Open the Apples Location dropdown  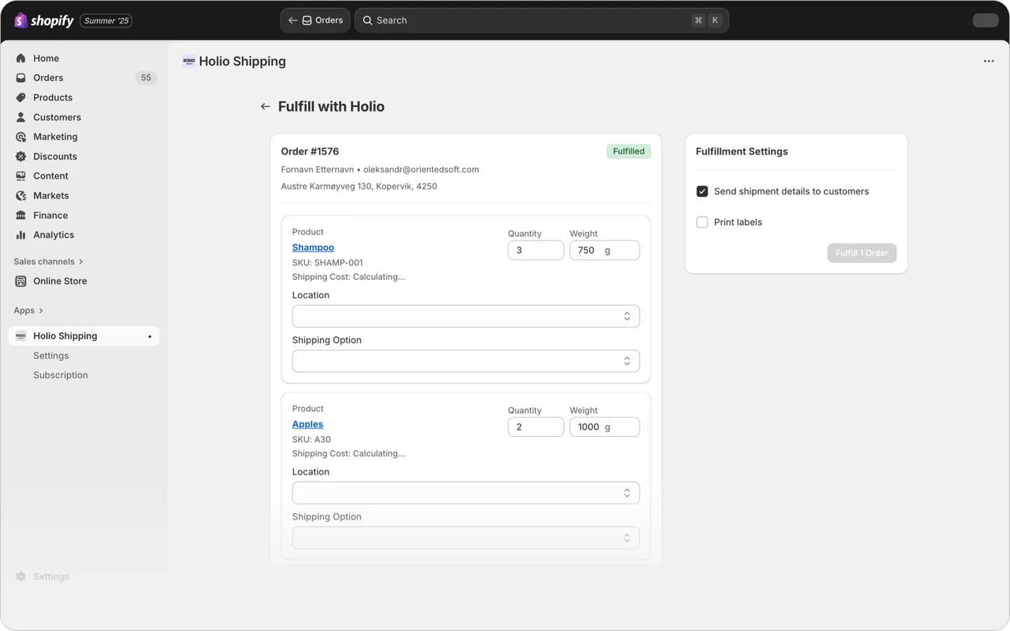pos(466,493)
